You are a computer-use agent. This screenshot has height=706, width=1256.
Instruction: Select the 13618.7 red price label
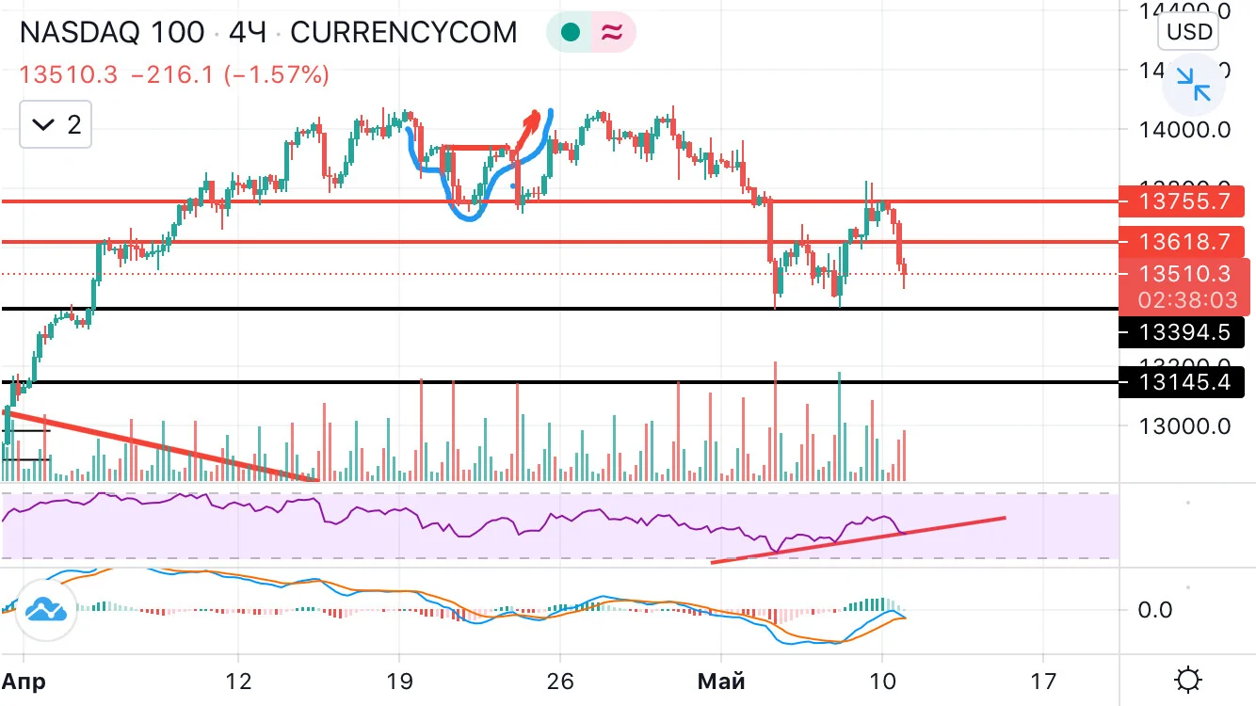pos(1184,242)
